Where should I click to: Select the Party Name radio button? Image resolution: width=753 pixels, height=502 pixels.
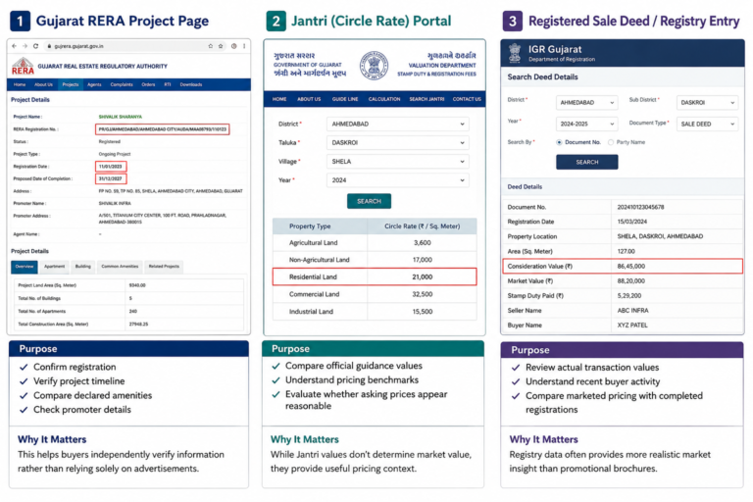coord(611,142)
